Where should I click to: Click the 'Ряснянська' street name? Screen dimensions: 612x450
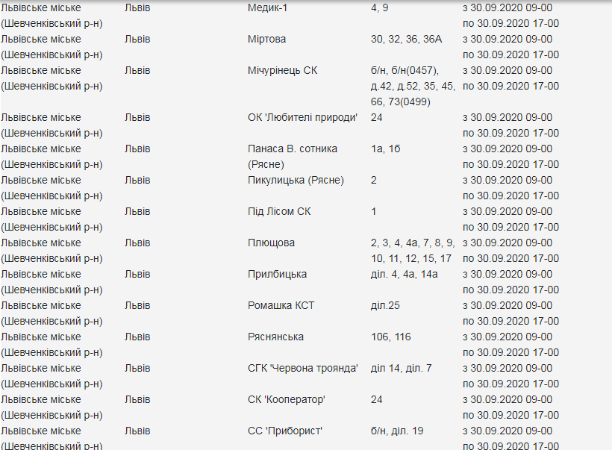[x=275, y=337]
